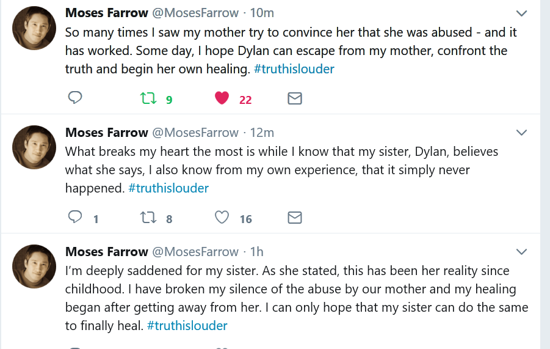This screenshot has height=349, width=550.
Task: Open Moses Farrow's profile from the top tweet
Action: tap(106, 13)
